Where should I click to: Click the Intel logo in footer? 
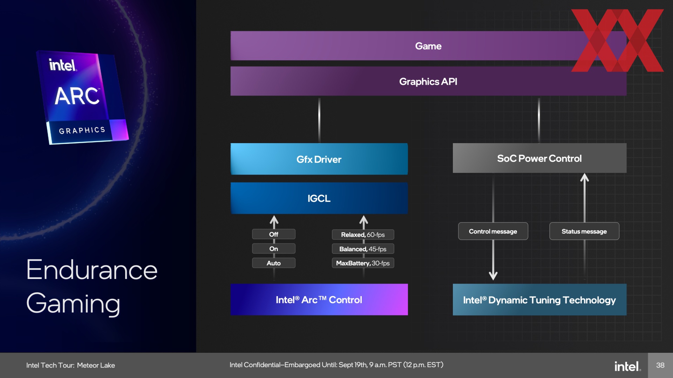click(627, 366)
